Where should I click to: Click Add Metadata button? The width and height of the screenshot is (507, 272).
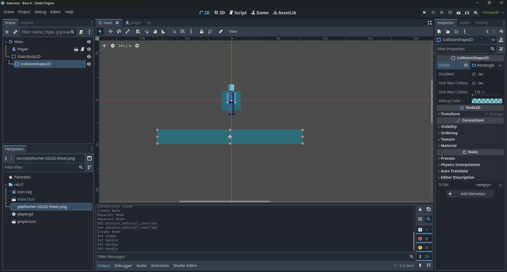(470, 194)
